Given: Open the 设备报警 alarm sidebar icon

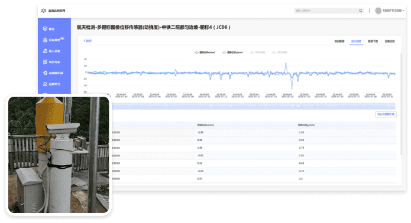Looking at the screenshot, I should tap(45, 40).
